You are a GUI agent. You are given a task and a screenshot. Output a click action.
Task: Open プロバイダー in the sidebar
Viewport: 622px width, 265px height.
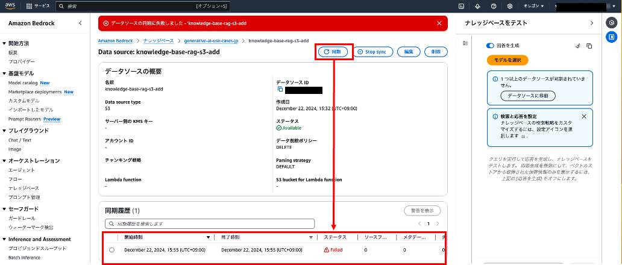pyautogui.click(x=22, y=62)
